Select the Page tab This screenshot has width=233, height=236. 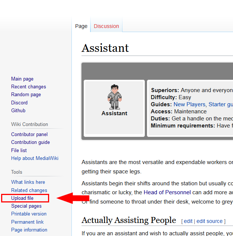(81, 26)
